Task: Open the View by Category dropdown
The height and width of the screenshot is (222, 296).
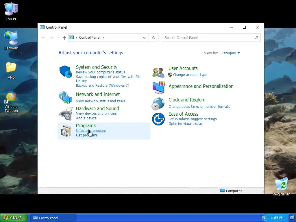Action: [231, 53]
